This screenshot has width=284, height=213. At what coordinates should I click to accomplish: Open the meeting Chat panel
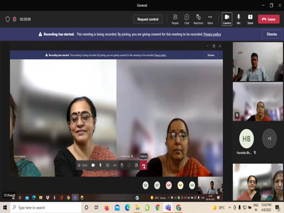pos(187,19)
